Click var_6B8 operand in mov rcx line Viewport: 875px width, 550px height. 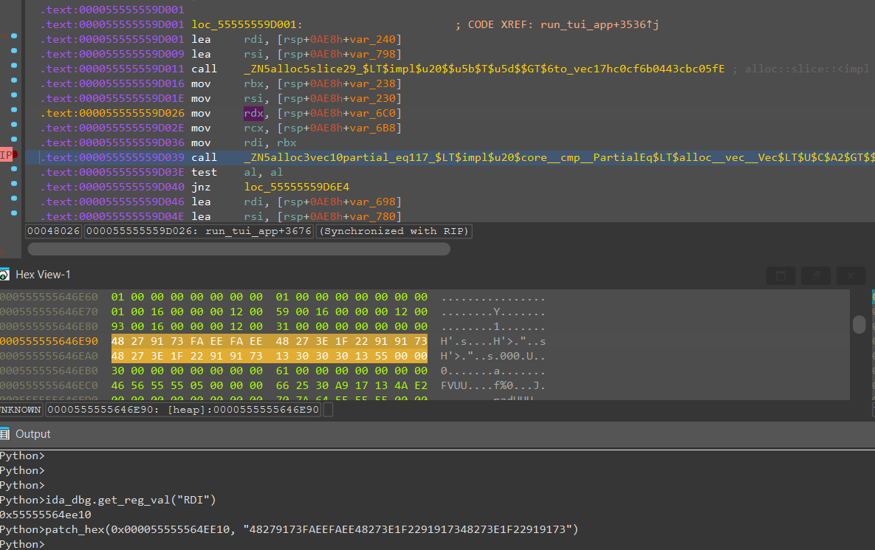point(373,128)
